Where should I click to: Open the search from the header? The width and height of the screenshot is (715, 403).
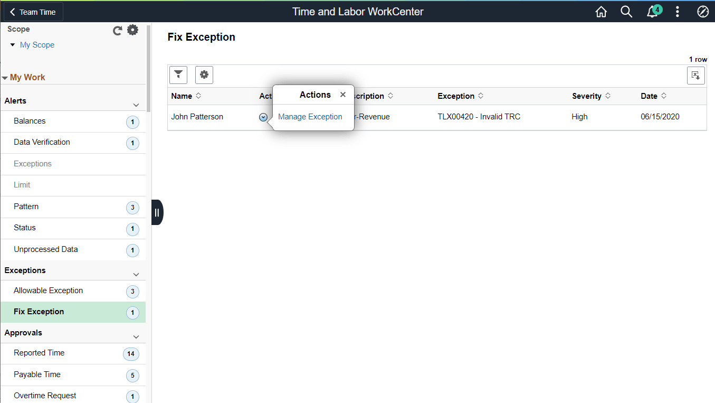pyautogui.click(x=626, y=11)
